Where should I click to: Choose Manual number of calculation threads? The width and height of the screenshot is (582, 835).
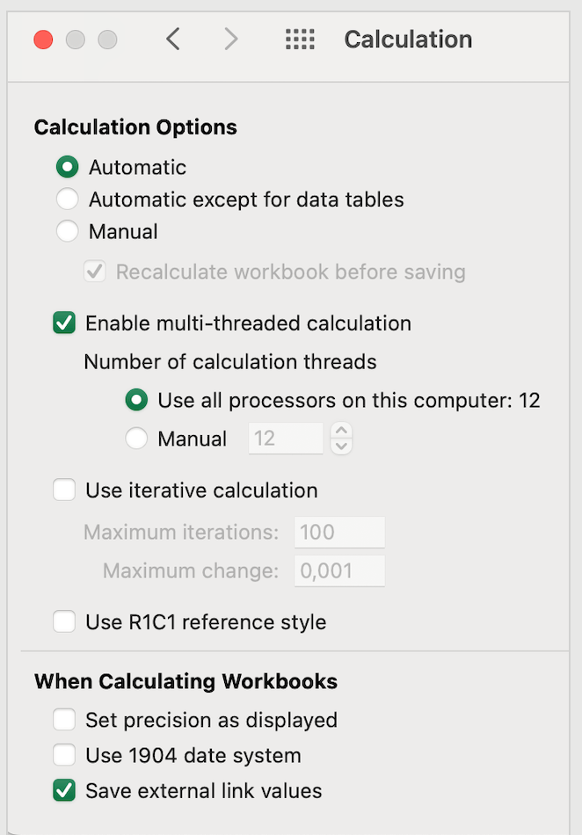tap(135, 439)
